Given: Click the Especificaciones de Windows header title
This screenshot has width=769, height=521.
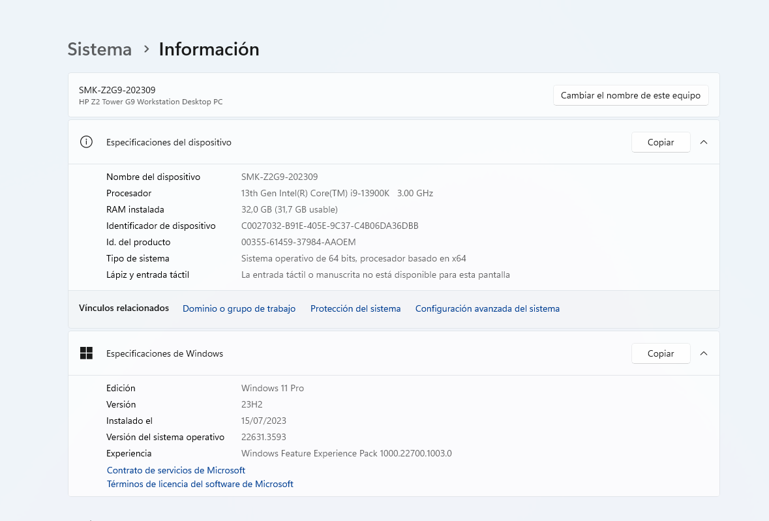Looking at the screenshot, I should [x=165, y=353].
